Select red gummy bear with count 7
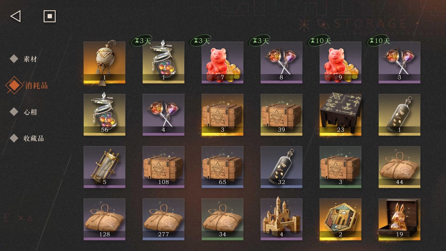This screenshot has width=446, height=251. (x=223, y=63)
